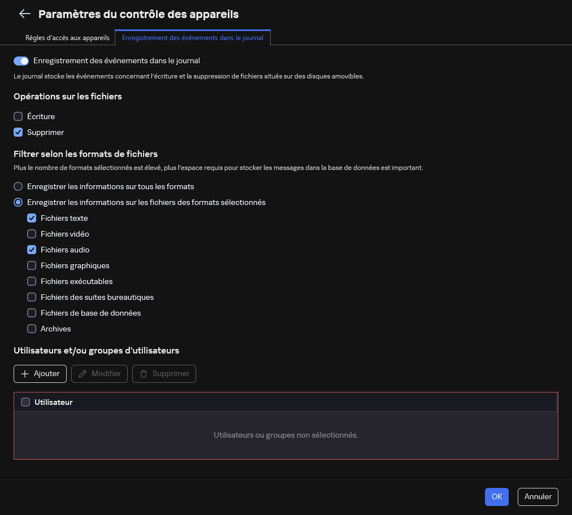
Task: Click the Modifier button with the pencil icon
Action: 99,374
